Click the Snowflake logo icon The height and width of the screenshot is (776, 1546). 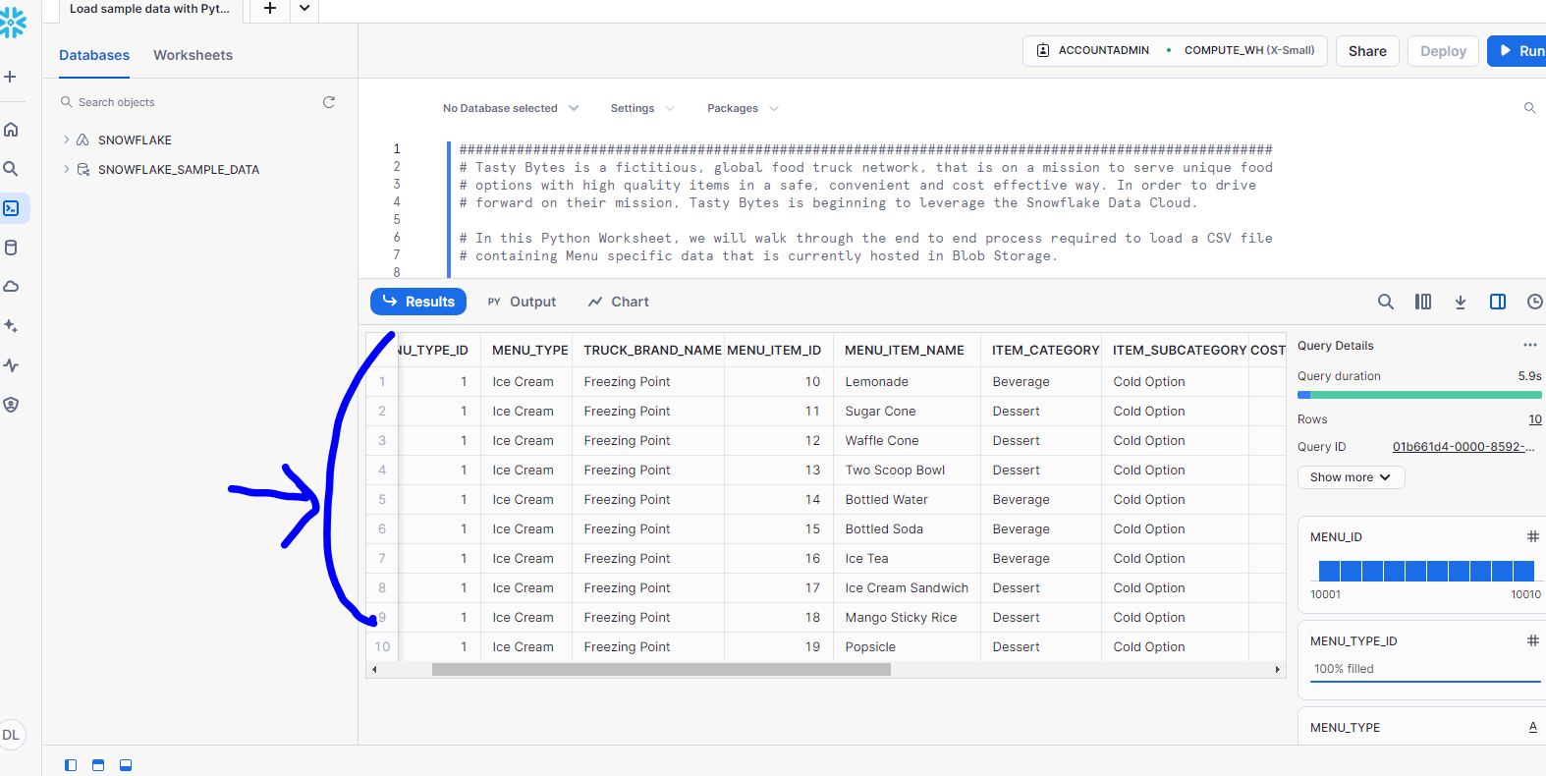coord(12,24)
